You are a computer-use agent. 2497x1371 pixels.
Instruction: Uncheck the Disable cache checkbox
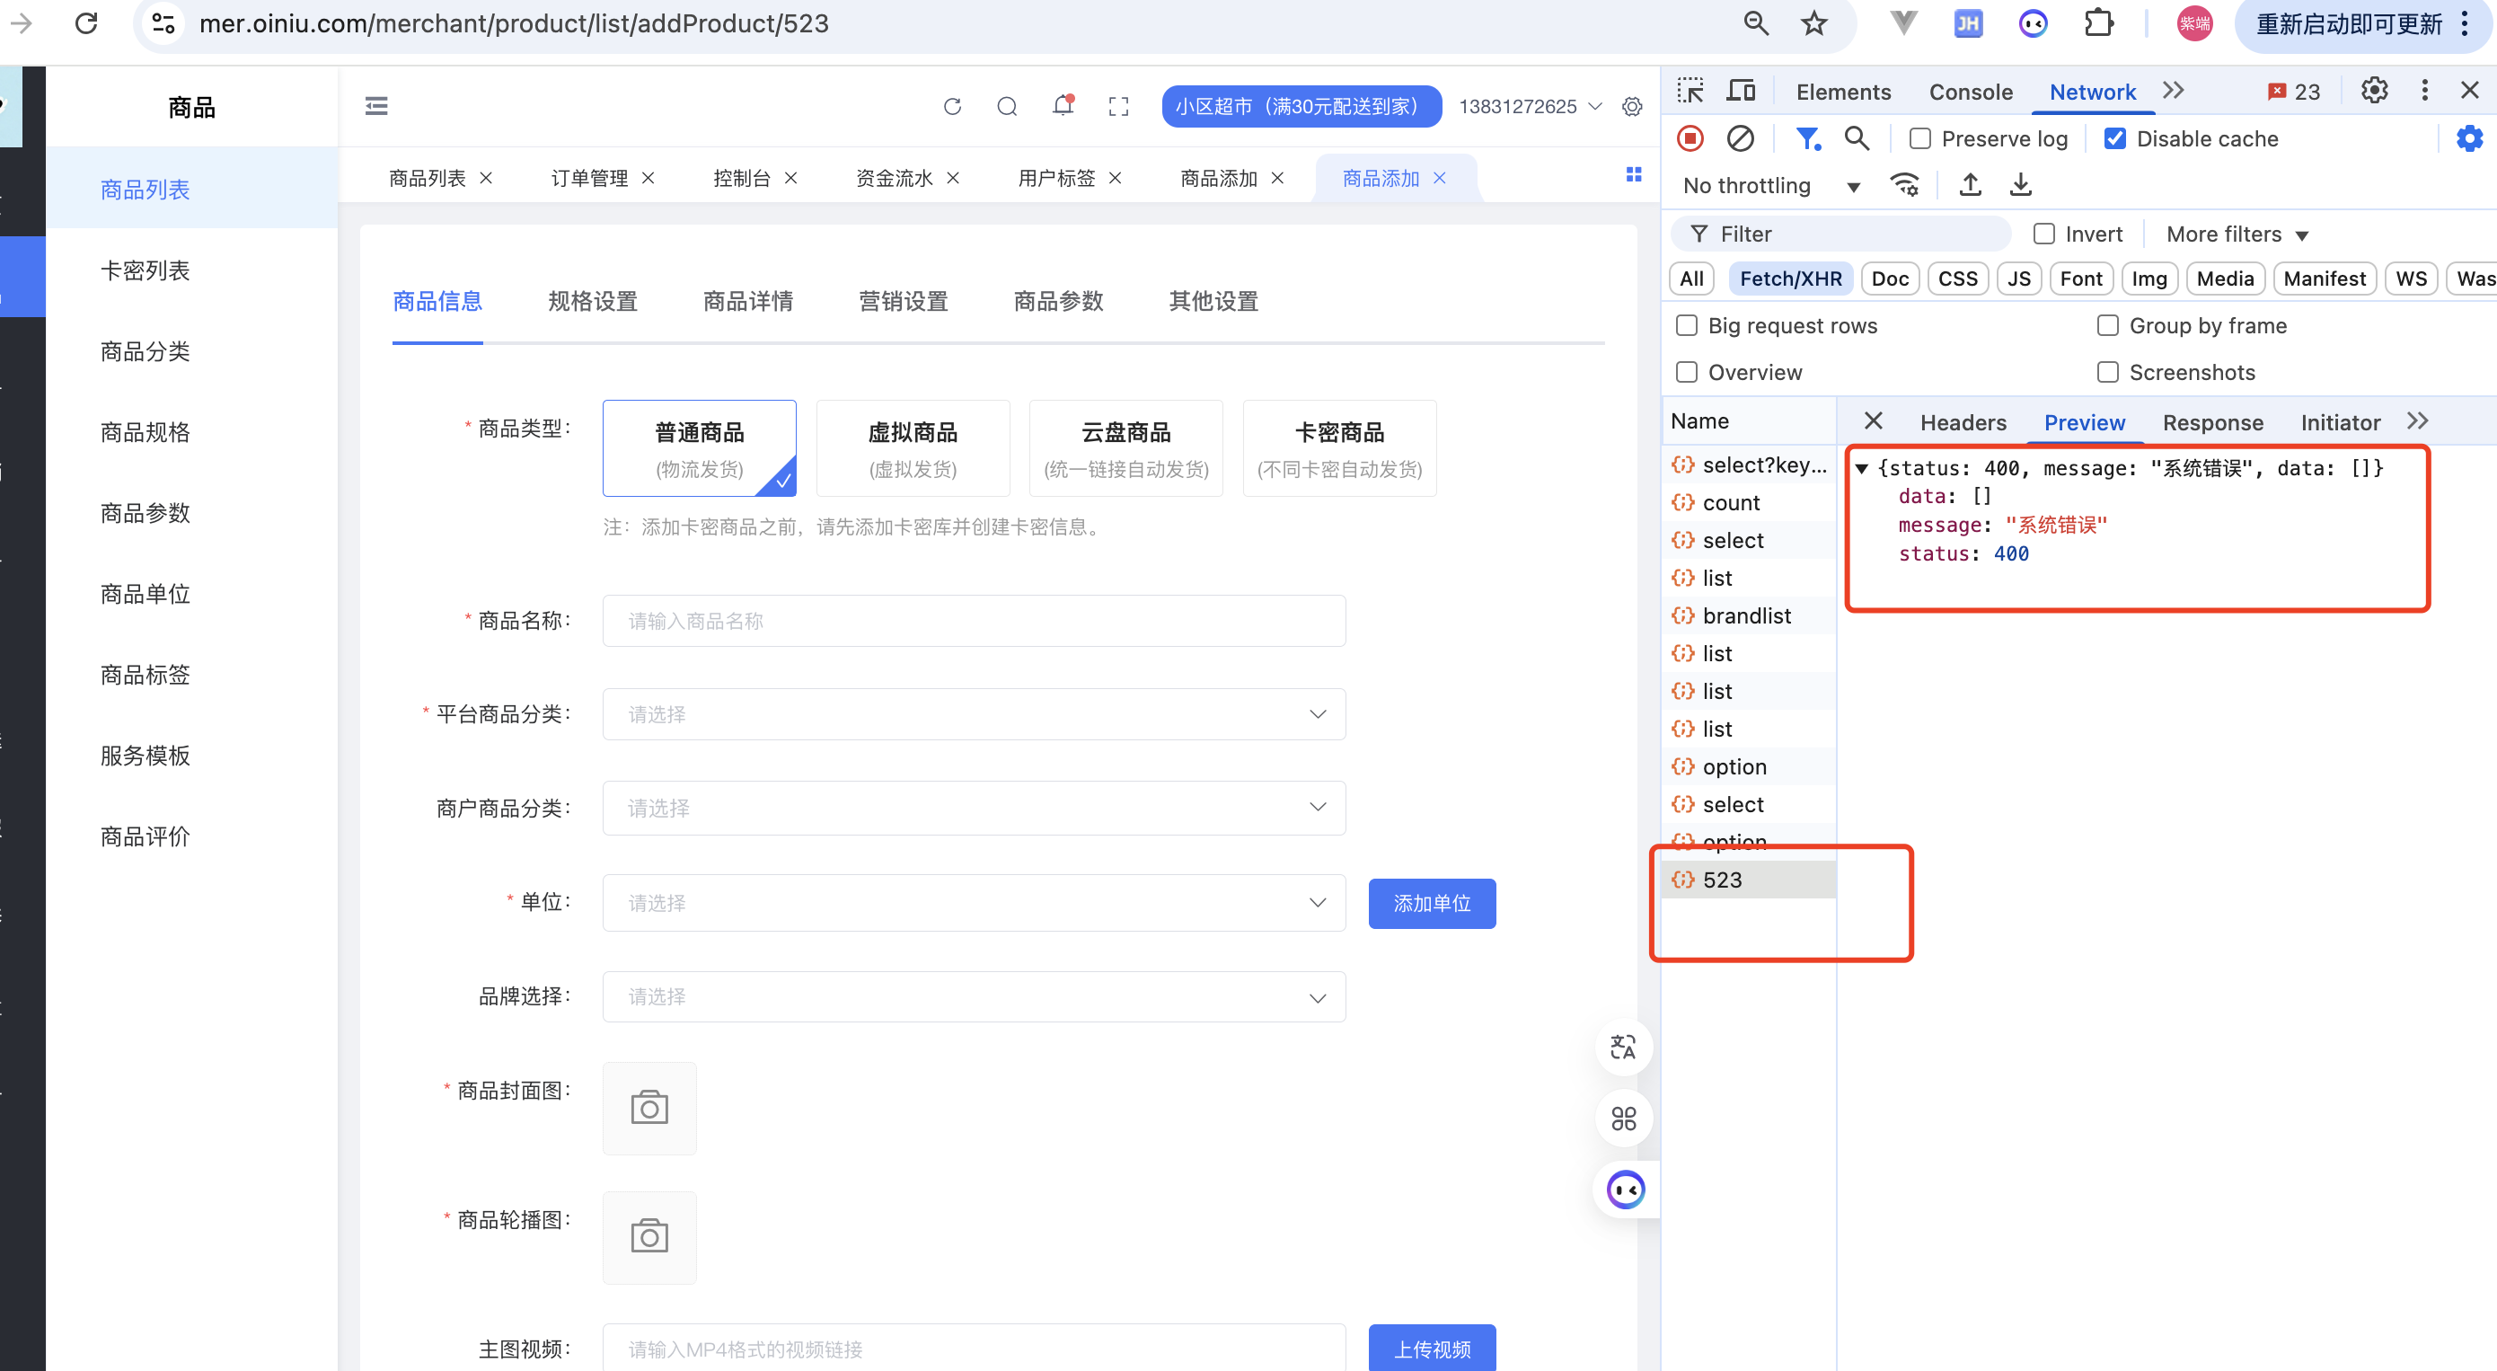[x=2115, y=138]
